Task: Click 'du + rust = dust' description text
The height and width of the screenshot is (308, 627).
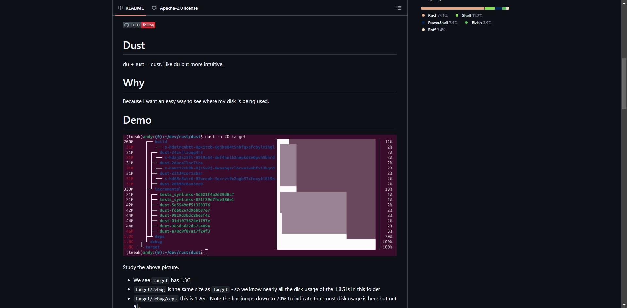Action: click(173, 64)
